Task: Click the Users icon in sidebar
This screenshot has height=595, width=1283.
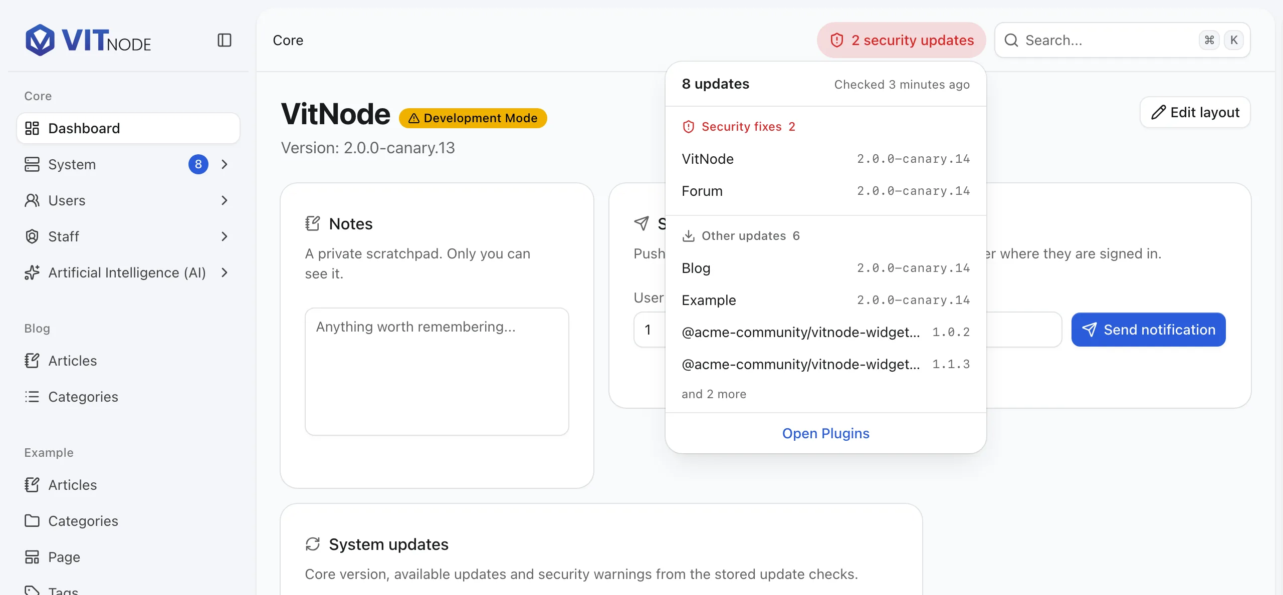Action: click(32, 200)
